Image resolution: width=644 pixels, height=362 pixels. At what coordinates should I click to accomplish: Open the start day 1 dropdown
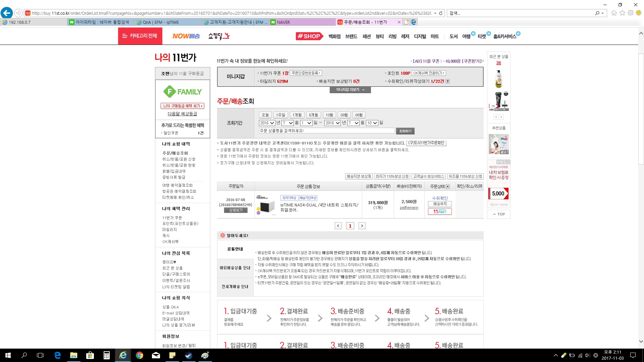pyautogui.click(x=306, y=123)
